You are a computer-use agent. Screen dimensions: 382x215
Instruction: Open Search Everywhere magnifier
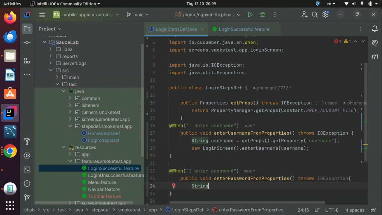(x=315, y=14)
